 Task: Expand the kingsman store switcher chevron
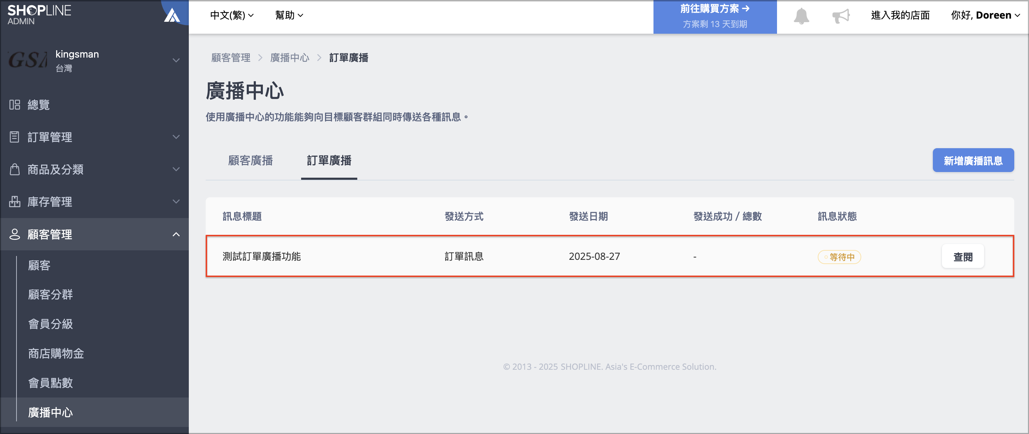pyautogui.click(x=176, y=60)
